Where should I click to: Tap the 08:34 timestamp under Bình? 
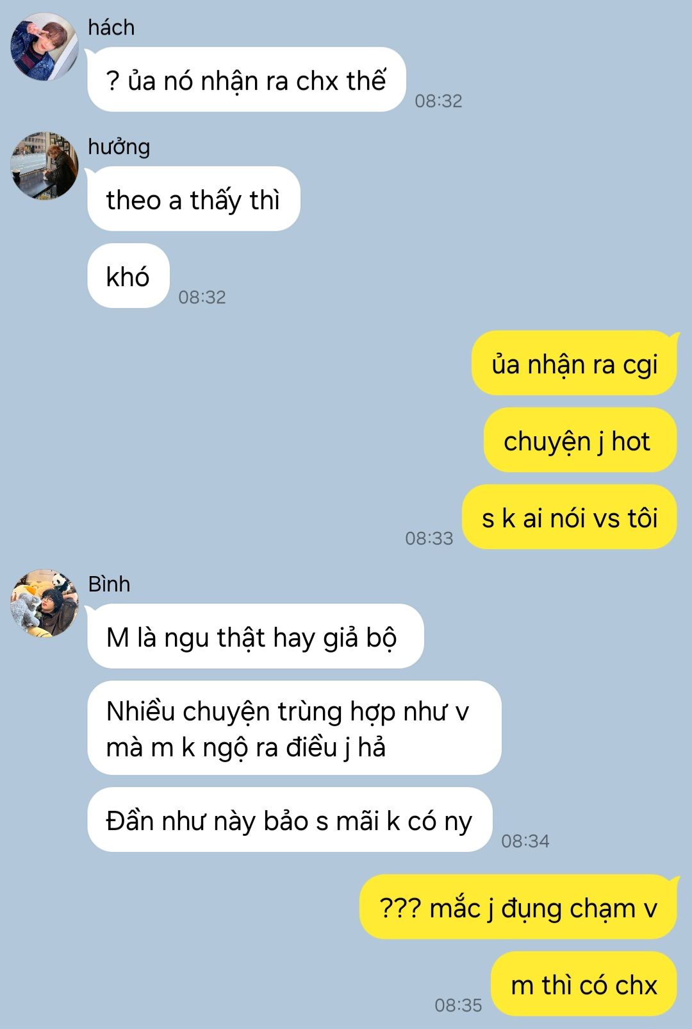click(525, 841)
